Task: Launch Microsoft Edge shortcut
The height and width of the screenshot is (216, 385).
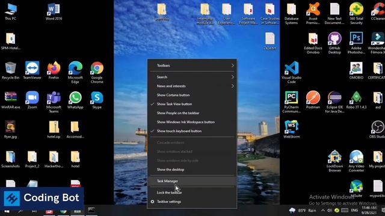Action: [75, 73]
